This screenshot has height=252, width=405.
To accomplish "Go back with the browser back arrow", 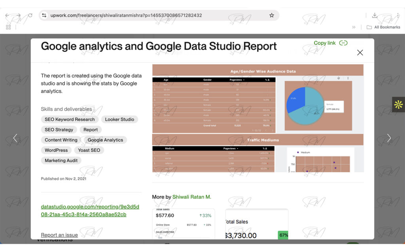I will 7,15.
